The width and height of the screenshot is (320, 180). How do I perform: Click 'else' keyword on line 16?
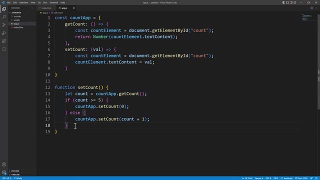point(75,112)
